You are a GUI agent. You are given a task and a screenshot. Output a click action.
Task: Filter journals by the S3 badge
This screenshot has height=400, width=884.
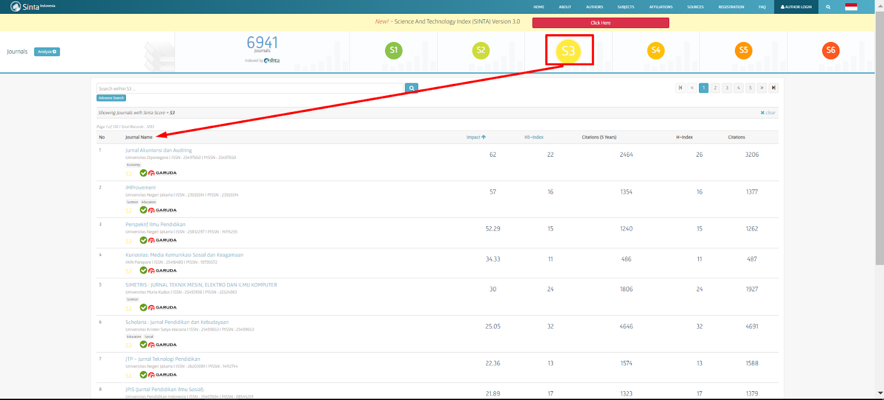pyautogui.click(x=569, y=51)
